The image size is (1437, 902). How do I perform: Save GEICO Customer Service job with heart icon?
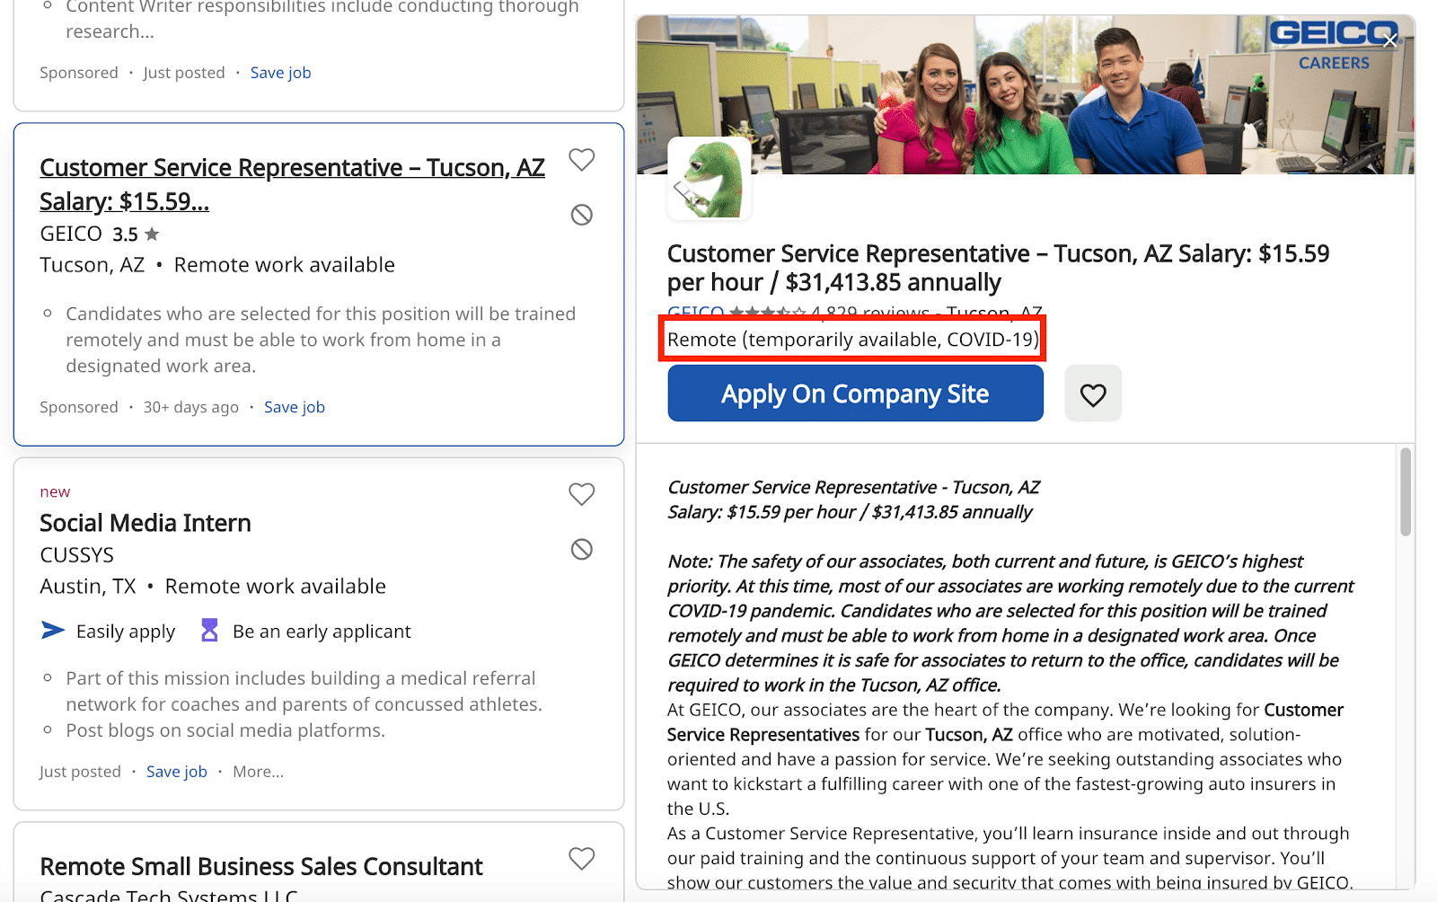582,160
